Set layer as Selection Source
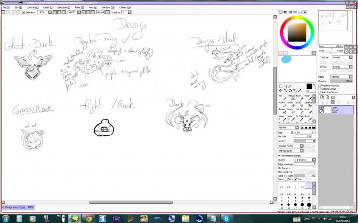 pyautogui.click(x=320, y=92)
